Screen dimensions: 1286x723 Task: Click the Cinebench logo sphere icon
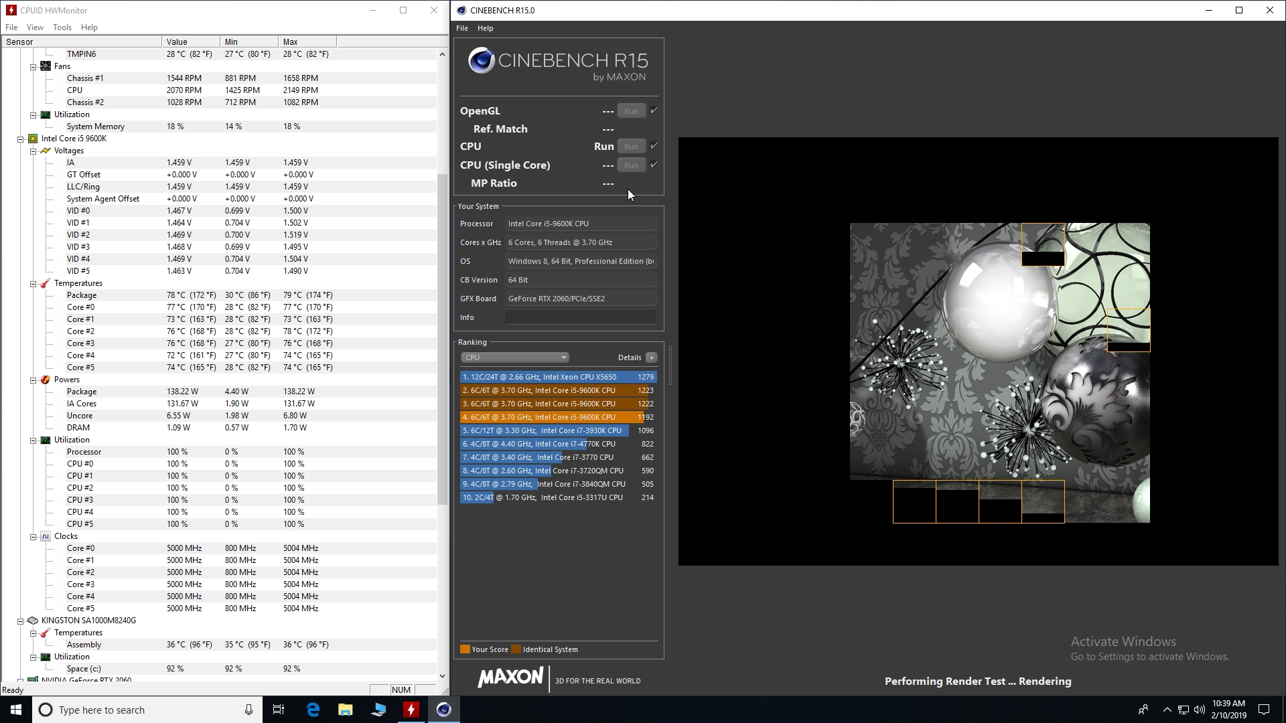click(481, 61)
